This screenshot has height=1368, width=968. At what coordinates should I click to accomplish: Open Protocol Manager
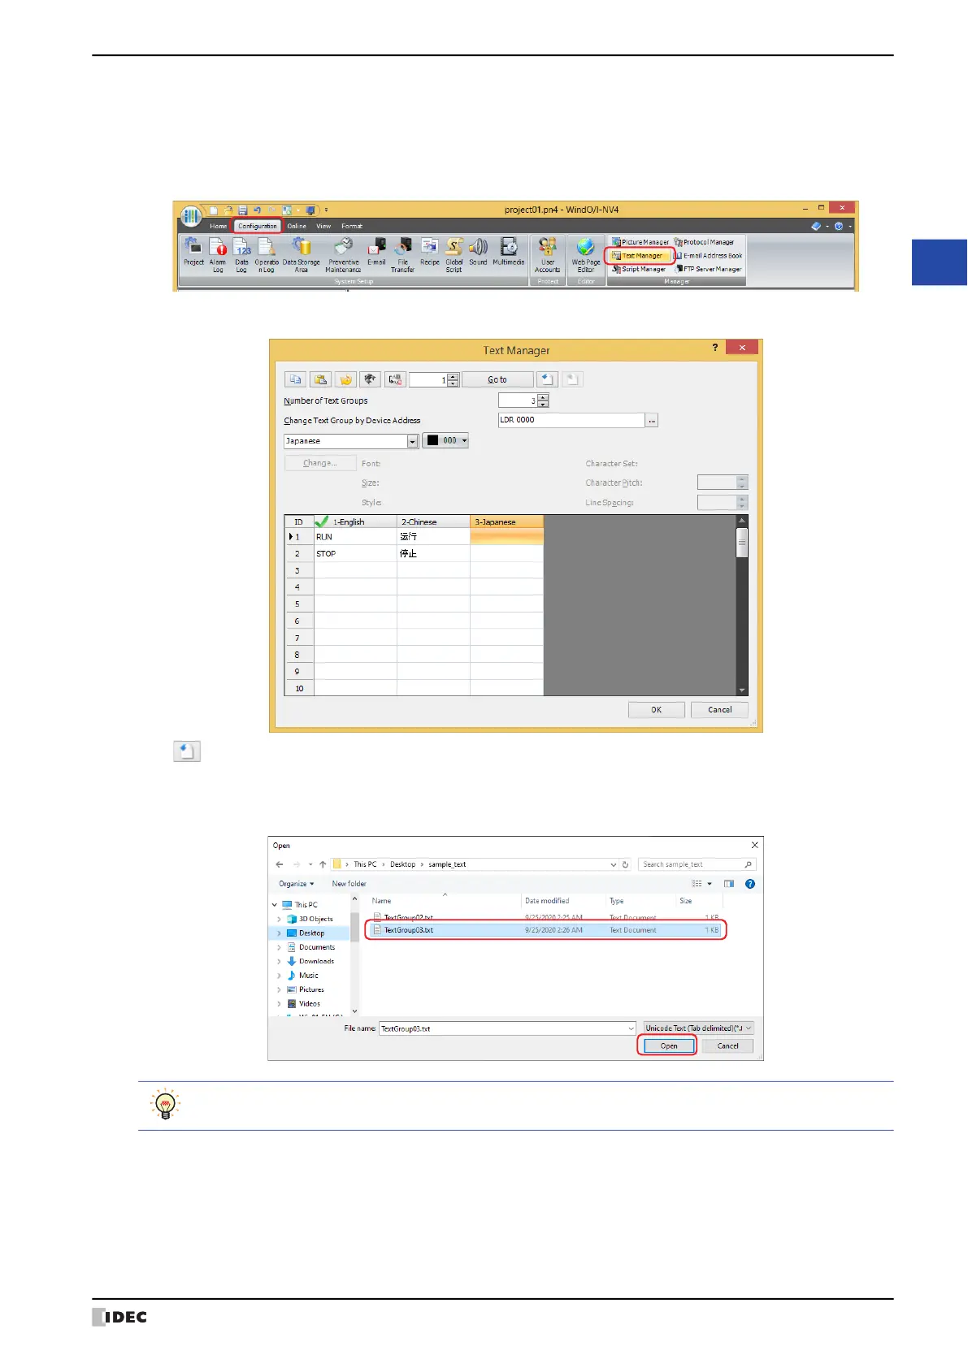click(x=704, y=242)
